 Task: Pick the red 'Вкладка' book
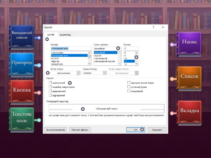pos(189,111)
